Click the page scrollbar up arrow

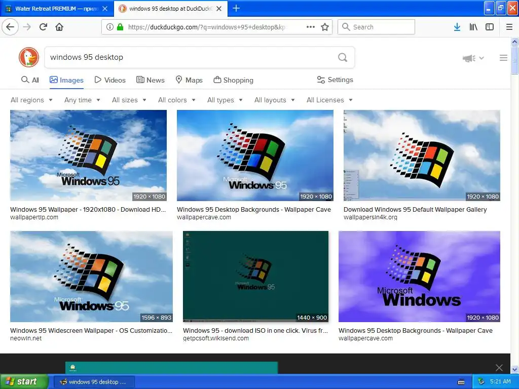coord(514,42)
